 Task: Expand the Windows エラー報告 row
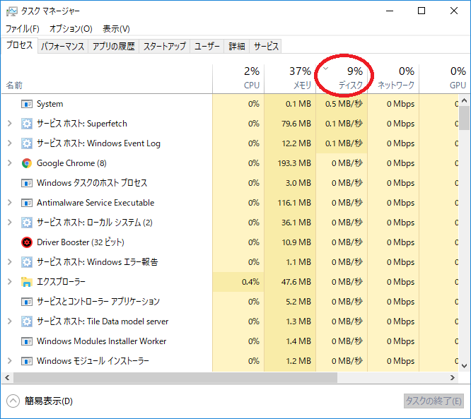(10, 261)
